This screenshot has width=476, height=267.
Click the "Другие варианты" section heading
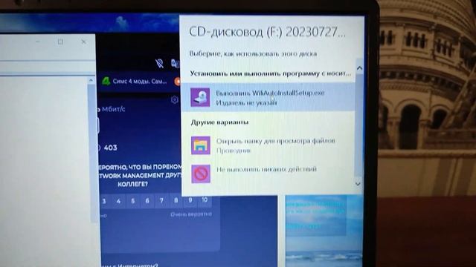219,122
